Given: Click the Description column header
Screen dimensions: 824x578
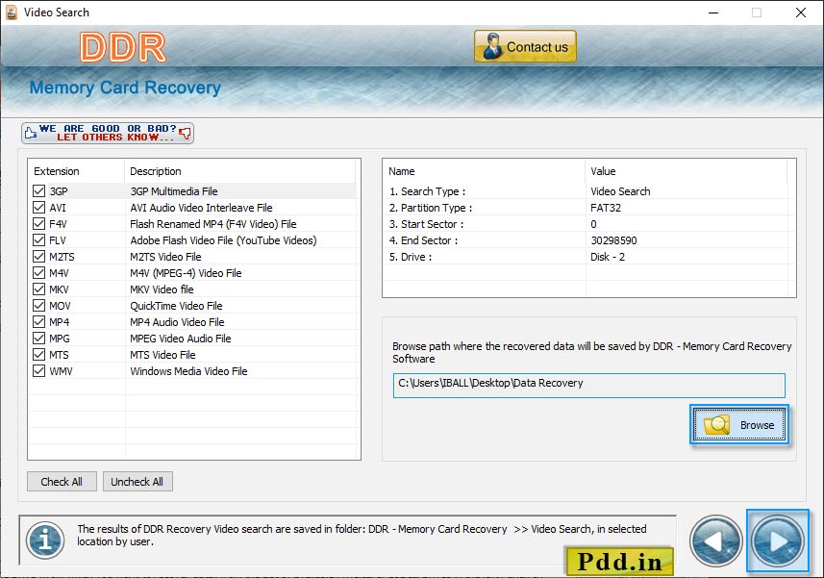Looking at the screenshot, I should click(x=240, y=171).
